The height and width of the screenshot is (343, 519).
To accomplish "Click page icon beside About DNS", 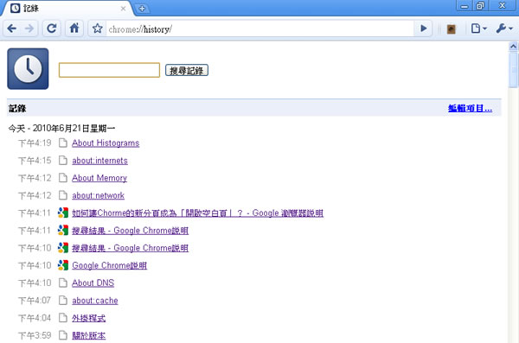I will click(63, 283).
